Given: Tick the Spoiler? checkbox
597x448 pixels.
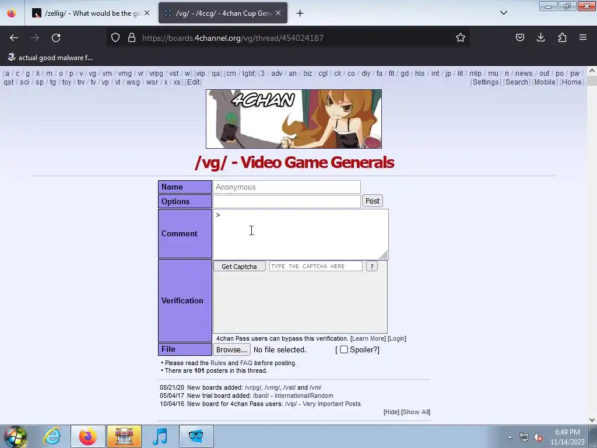Looking at the screenshot, I should tap(344, 350).
